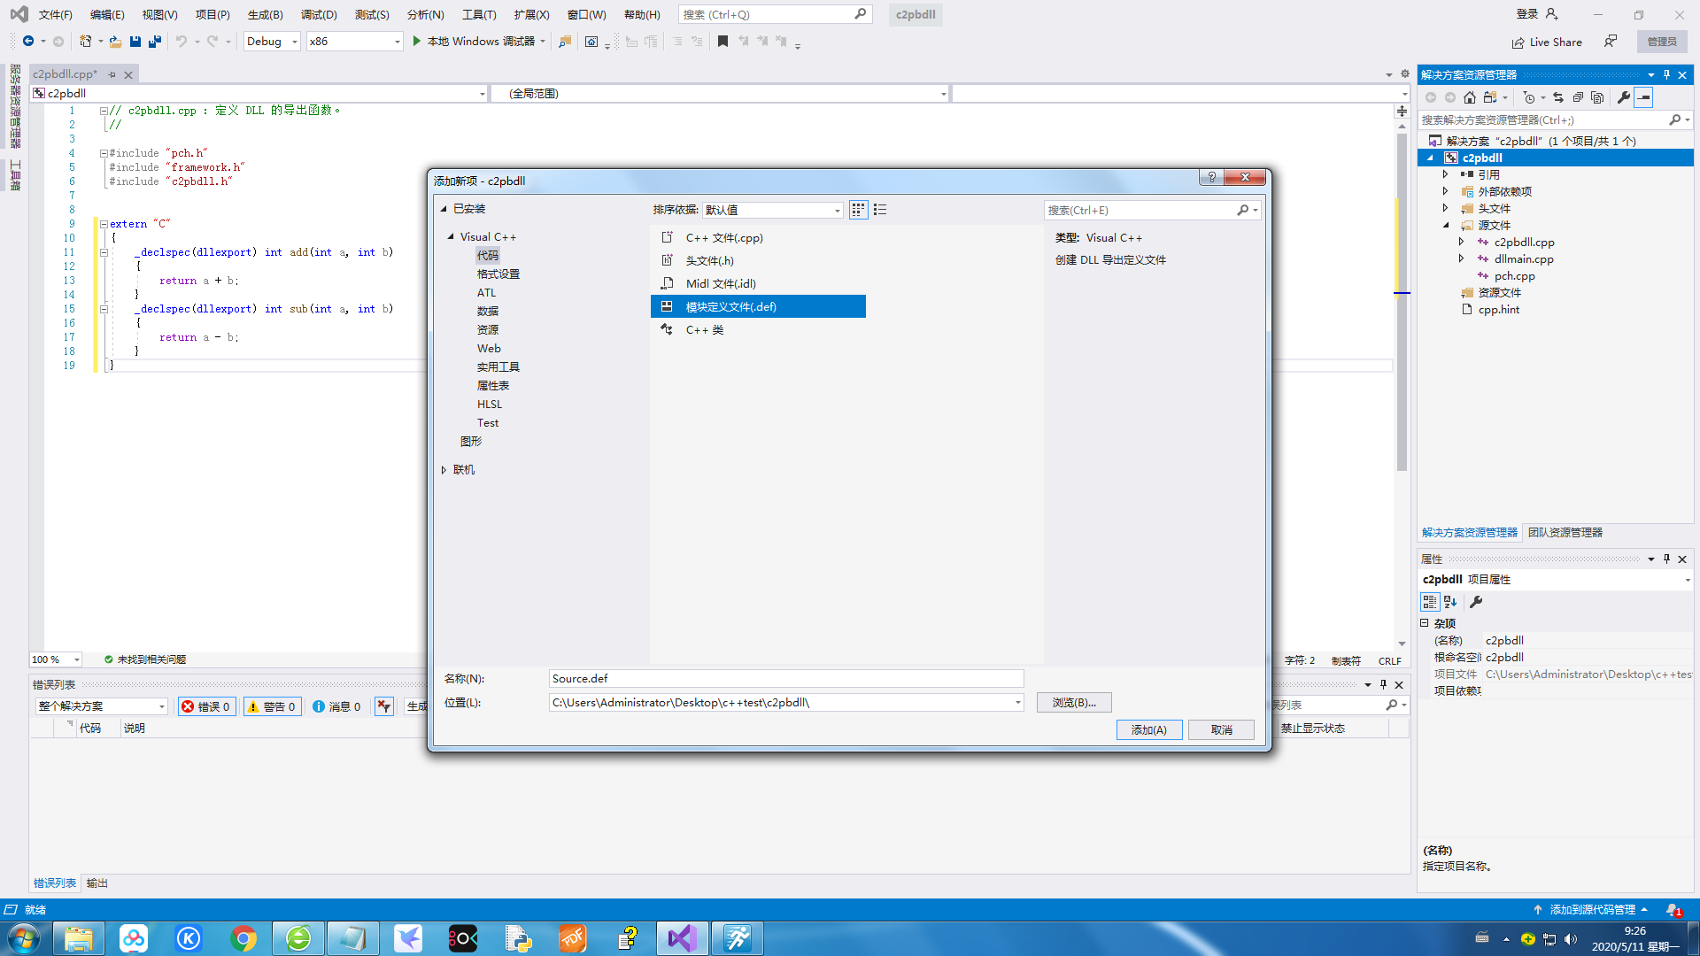Screen dimensions: 1700x956
Task: Click the Save All toolbar icon
Action: pos(154,42)
